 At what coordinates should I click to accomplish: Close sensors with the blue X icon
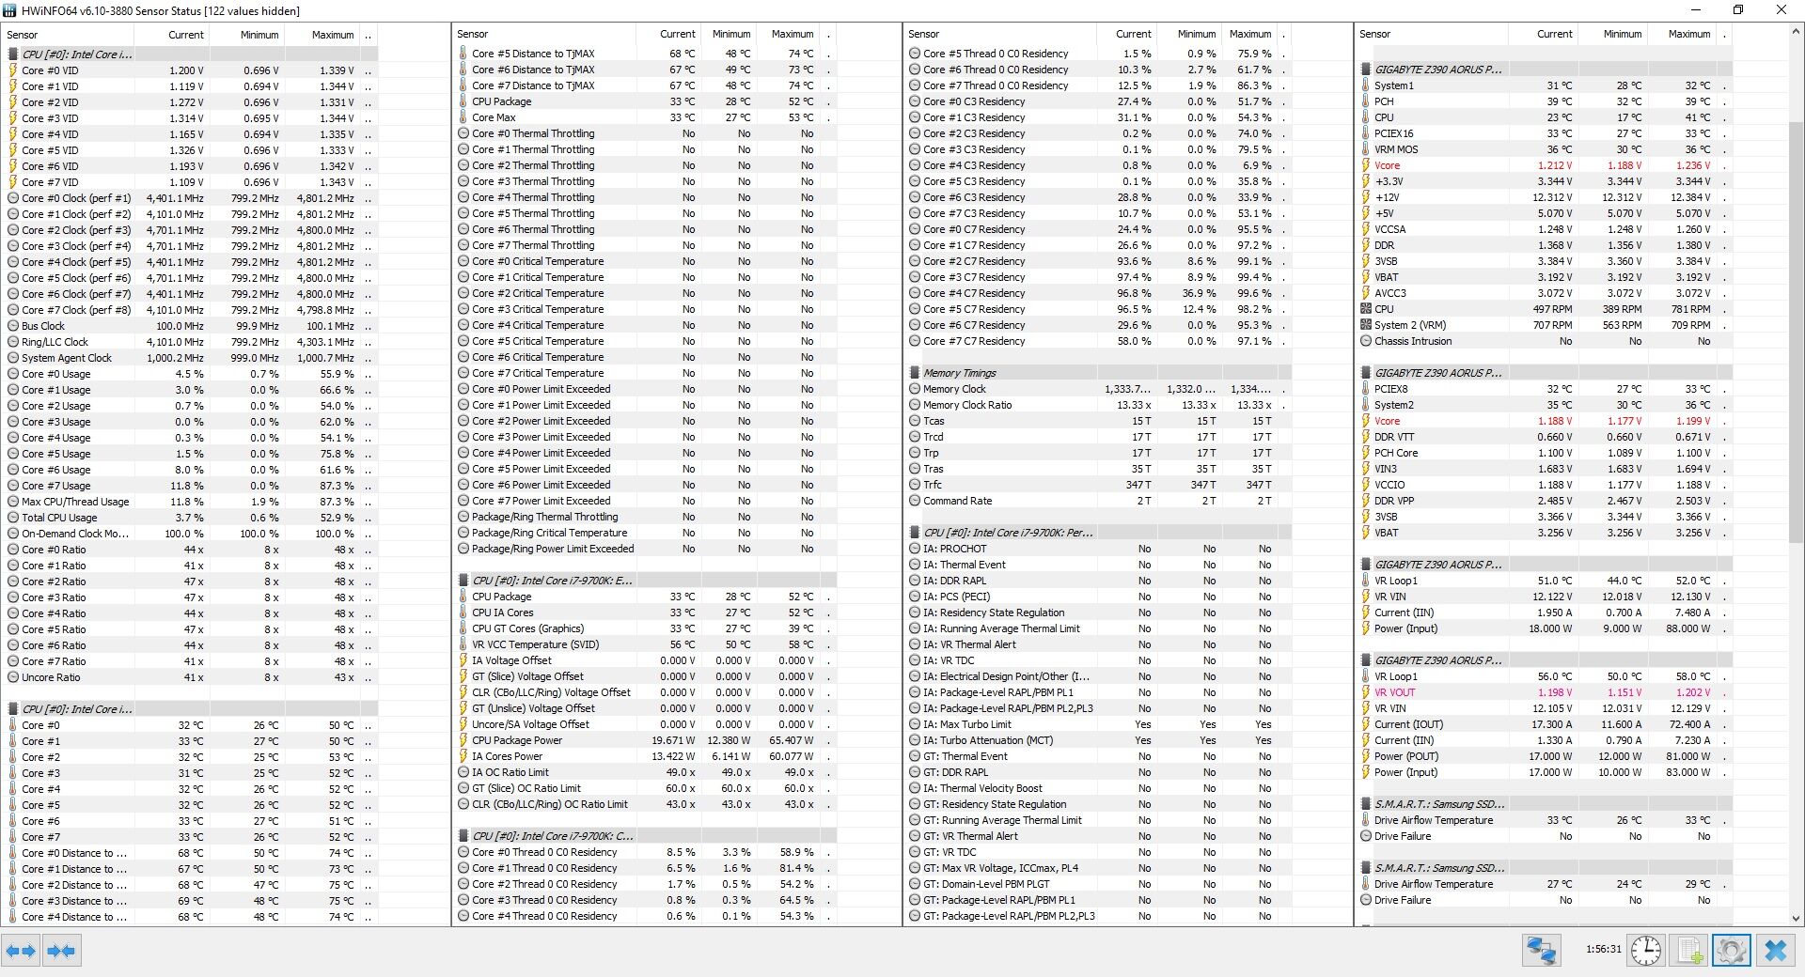tap(1775, 951)
